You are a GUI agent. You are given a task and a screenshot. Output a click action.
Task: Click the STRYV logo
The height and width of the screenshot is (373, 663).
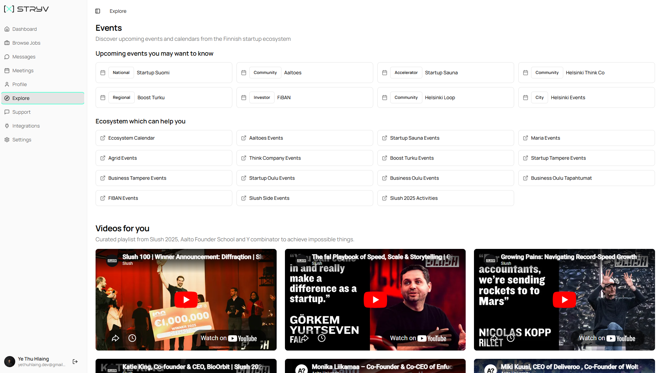[26, 9]
